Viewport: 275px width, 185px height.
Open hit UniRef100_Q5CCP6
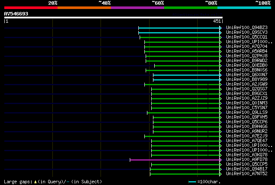click(247, 122)
